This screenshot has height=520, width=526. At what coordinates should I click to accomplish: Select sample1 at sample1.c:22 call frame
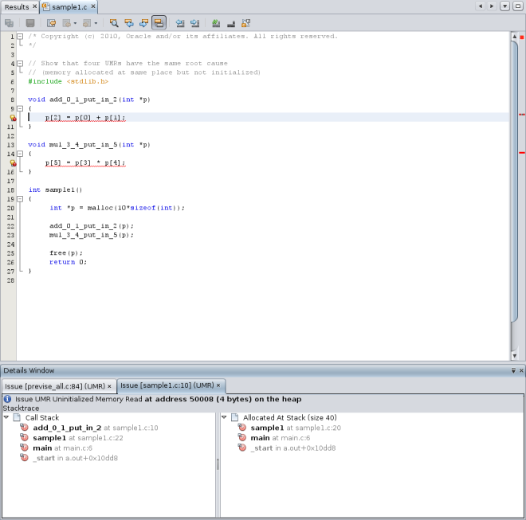coord(78,438)
